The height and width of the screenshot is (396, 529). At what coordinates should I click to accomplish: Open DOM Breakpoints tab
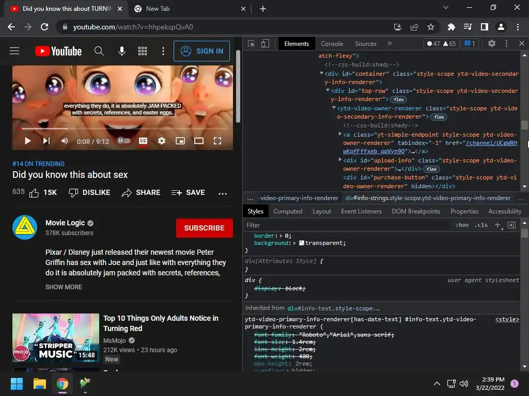pyautogui.click(x=416, y=211)
